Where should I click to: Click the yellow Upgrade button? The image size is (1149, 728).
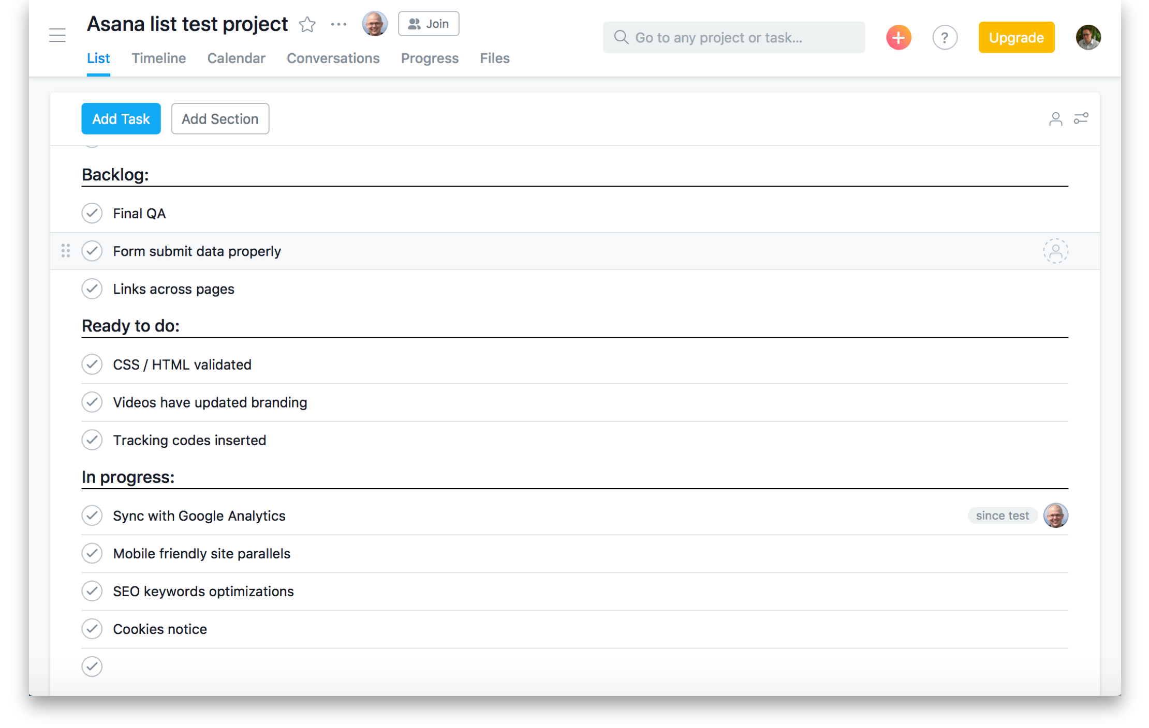pyautogui.click(x=1016, y=37)
